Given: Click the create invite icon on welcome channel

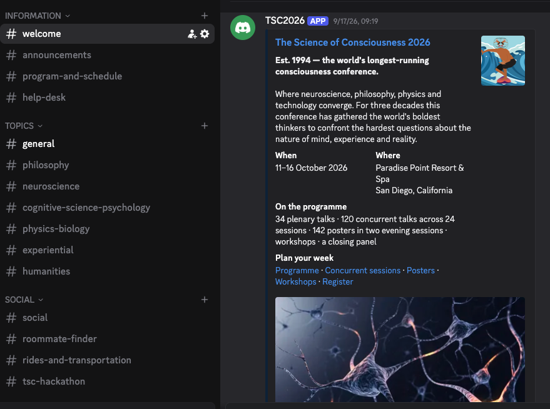Looking at the screenshot, I should tap(192, 34).
